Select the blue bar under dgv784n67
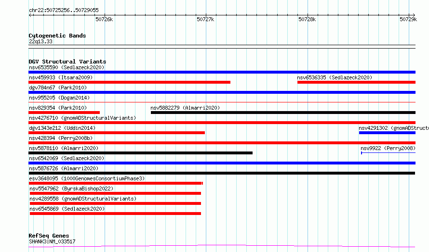The image size is (429, 252). click(x=222, y=92)
